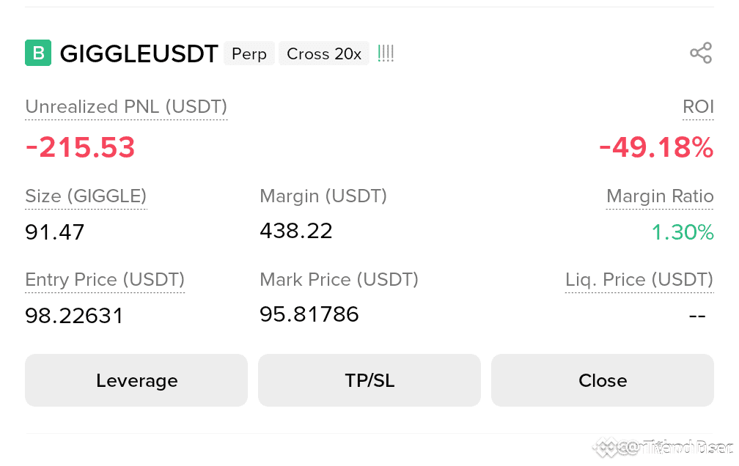Click the -215.53 unrealized PNL value

click(80, 147)
